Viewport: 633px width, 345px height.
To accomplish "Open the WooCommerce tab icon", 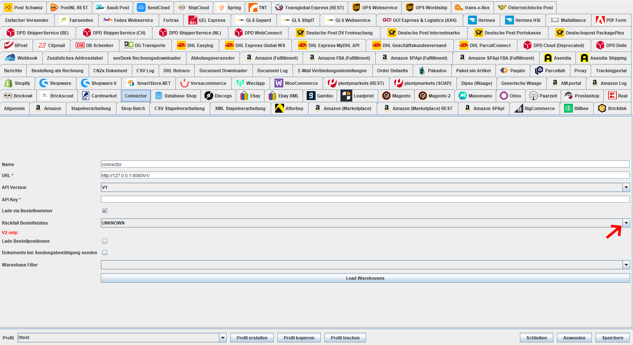I will 279,83.
